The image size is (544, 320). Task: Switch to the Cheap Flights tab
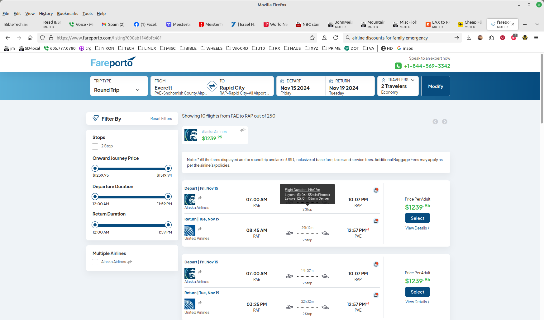click(470, 24)
